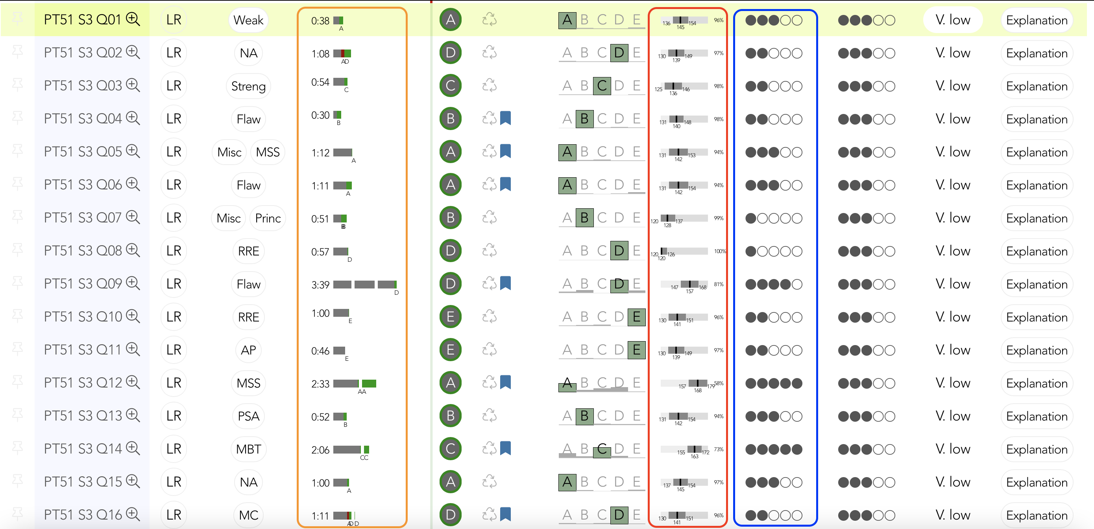Click the recycle redo icon for Q02

coord(489,53)
